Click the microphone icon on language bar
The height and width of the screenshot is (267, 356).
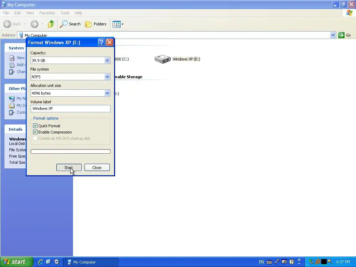click(277, 262)
